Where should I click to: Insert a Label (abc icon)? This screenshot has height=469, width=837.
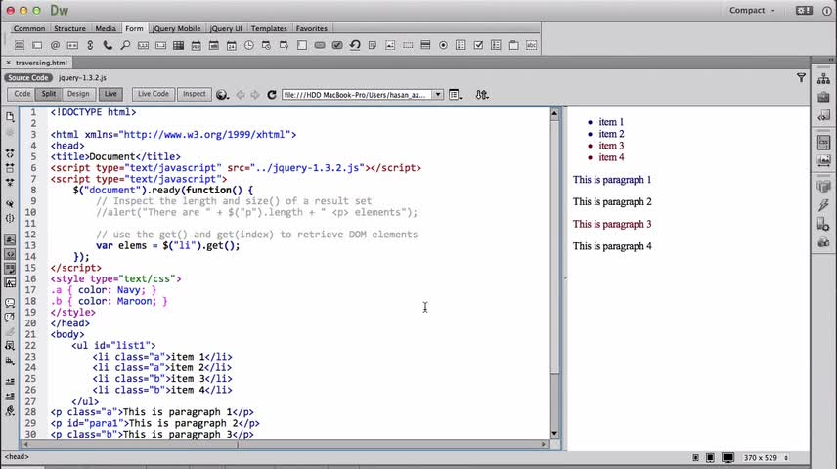click(x=531, y=45)
